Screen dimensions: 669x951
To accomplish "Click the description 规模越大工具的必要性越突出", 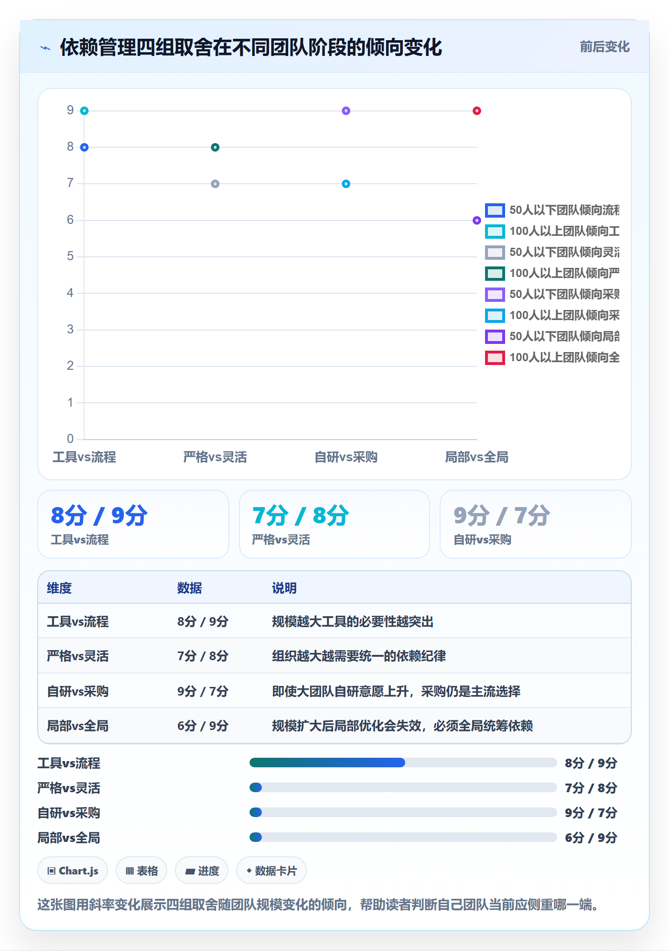I will tap(353, 621).
